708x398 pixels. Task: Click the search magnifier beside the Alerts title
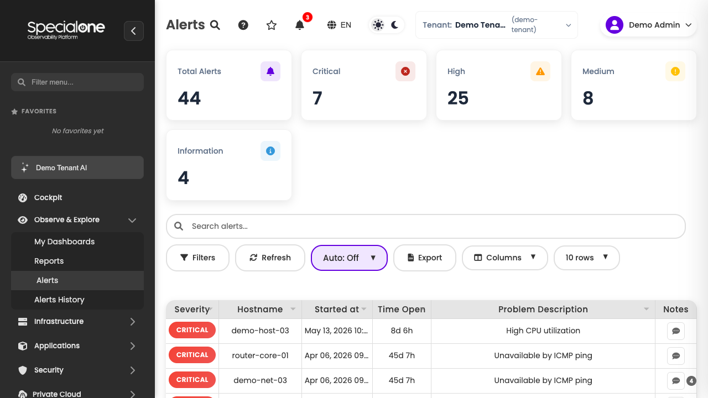click(215, 25)
